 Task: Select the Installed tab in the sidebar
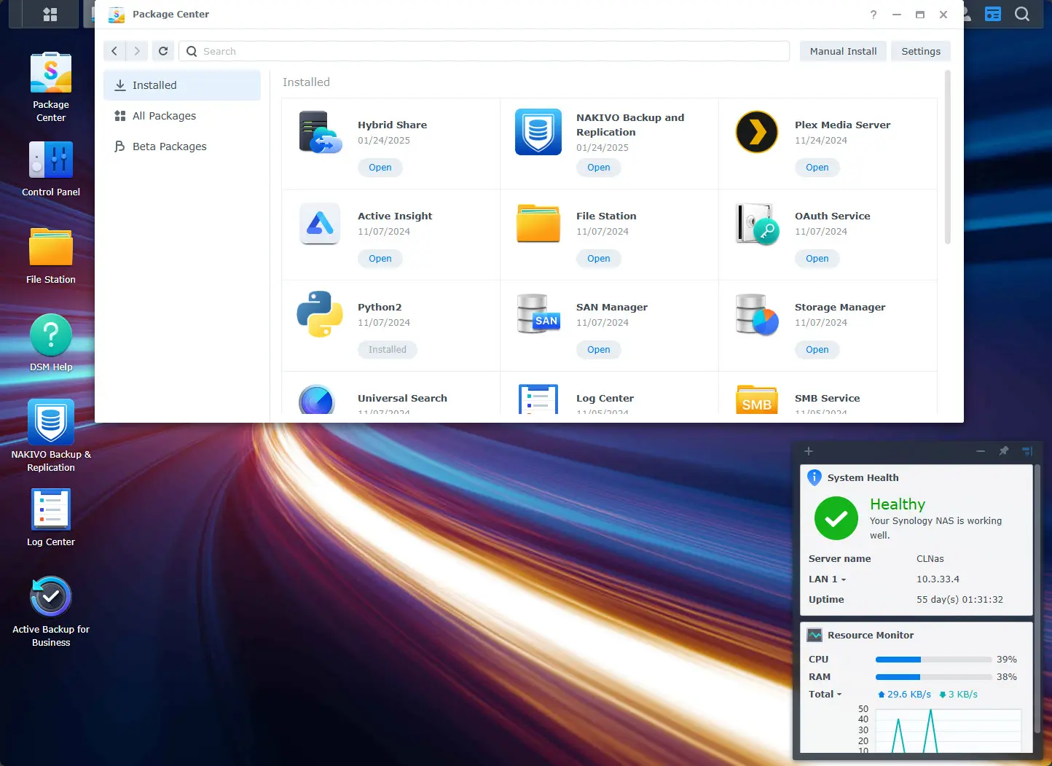[x=182, y=85]
